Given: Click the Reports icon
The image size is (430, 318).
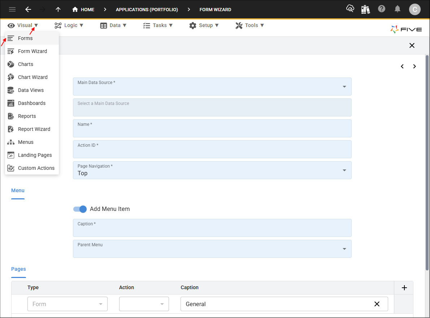Looking at the screenshot, I should [11, 116].
